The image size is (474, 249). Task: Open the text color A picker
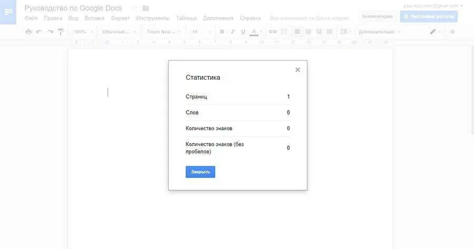pos(254,32)
